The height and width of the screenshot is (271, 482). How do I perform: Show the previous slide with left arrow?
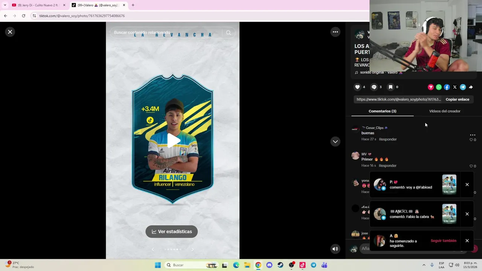tap(153, 249)
